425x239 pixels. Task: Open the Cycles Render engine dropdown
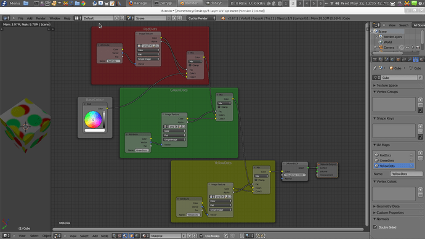click(x=201, y=18)
